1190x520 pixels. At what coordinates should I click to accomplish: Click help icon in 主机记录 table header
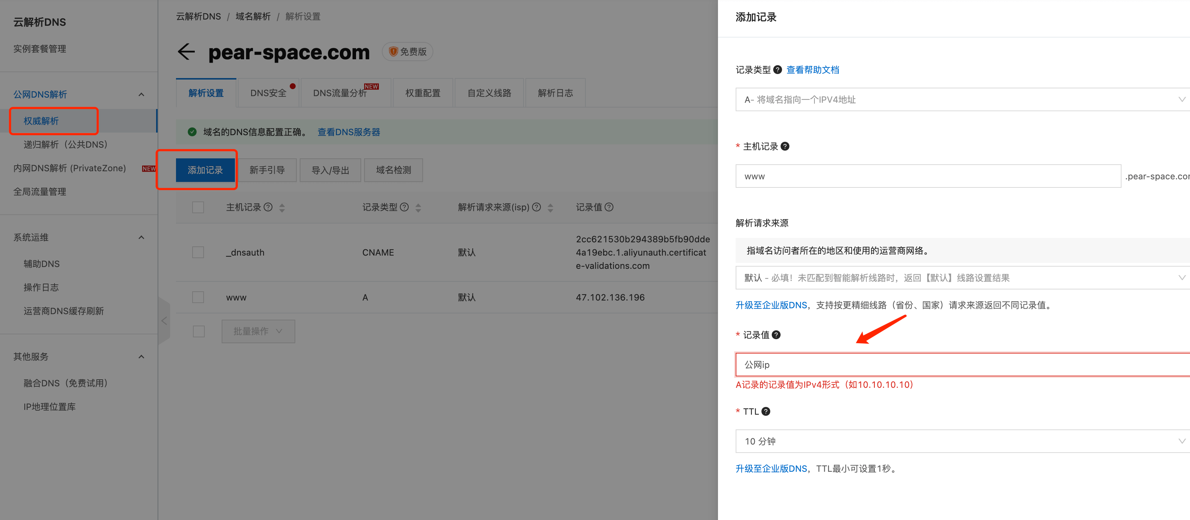pyautogui.click(x=268, y=207)
